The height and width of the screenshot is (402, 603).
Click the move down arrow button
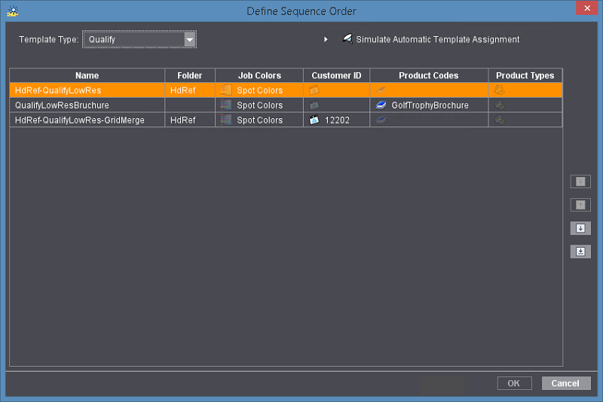580,228
